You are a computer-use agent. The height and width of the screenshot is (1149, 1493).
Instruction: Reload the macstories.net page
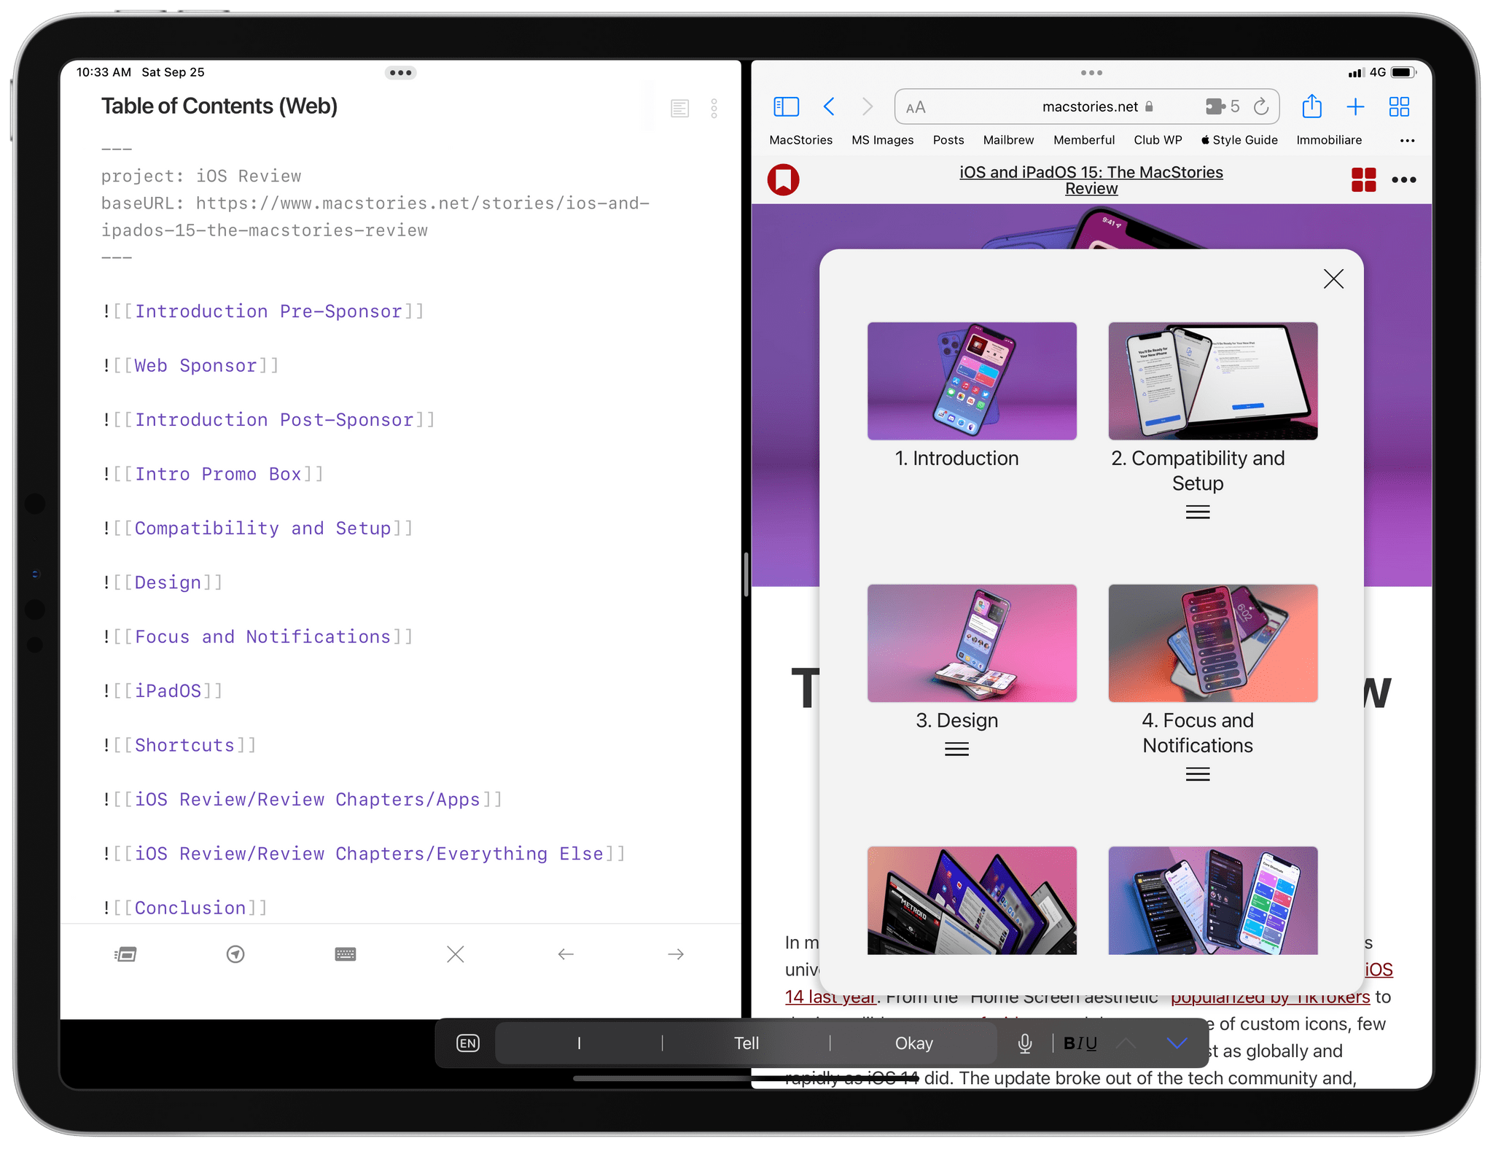(x=1261, y=107)
